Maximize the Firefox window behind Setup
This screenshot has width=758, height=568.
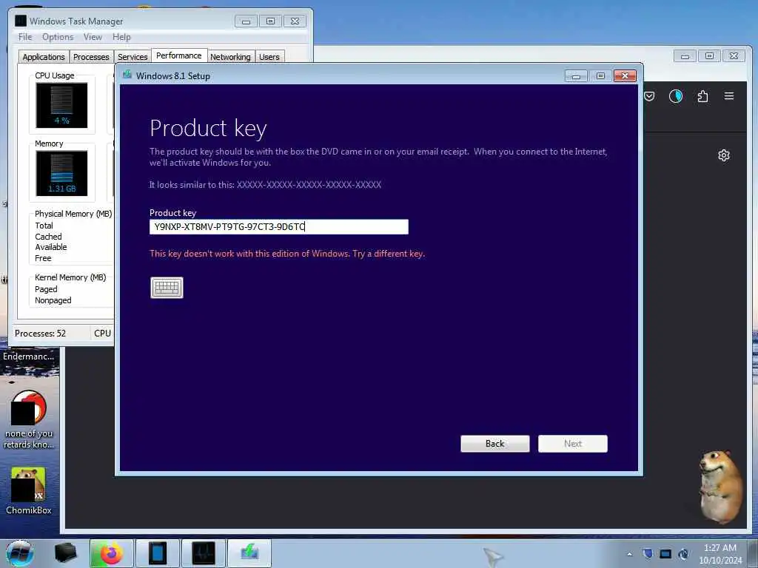coord(709,56)
